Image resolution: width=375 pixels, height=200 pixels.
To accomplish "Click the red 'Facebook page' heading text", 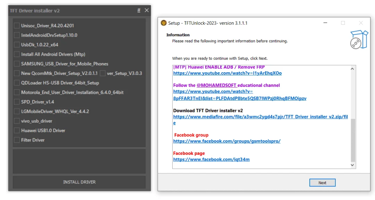I will point(189,153).
